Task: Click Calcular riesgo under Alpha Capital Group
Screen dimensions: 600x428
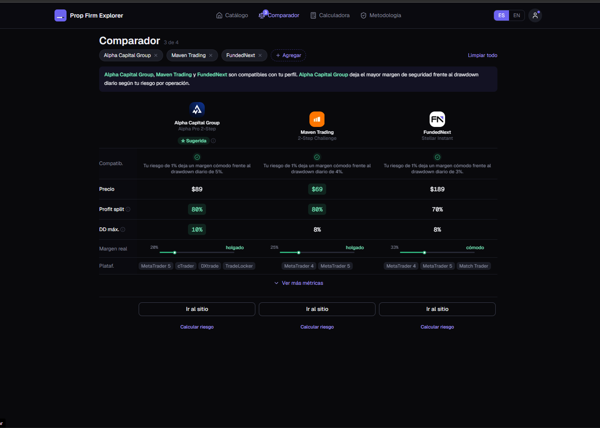Action: coord(197,327)
